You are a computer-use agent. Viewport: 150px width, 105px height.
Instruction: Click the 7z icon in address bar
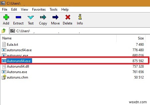13,31
